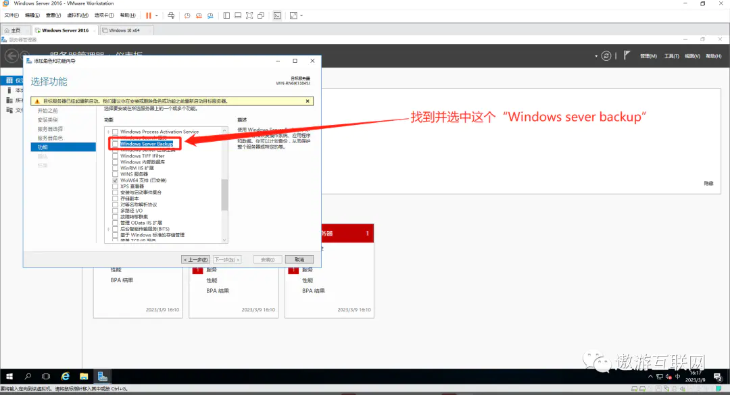The height and width of the screenshot is (395, 730).
Task: Click the stretch guest display icon
Action: [x=293, y=16]
